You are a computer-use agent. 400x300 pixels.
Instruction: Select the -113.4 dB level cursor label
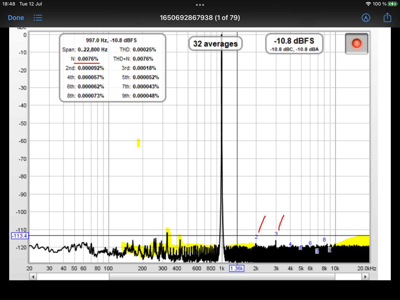click(20, 236)
